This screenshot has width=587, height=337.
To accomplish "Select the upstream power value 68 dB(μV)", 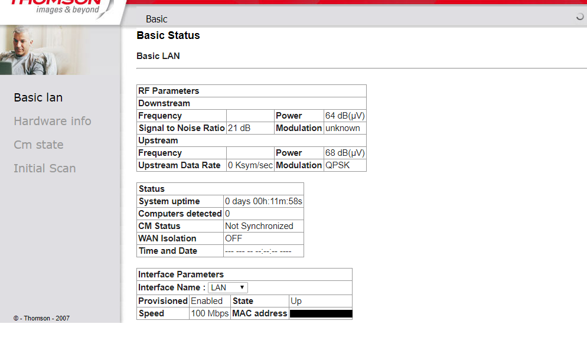I will coord(345,153).
